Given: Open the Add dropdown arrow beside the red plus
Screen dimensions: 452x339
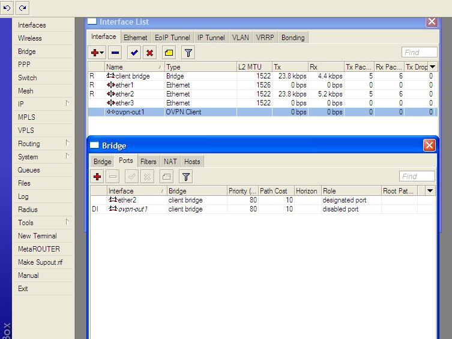Looking at the screenshot, I should (102, 53).
